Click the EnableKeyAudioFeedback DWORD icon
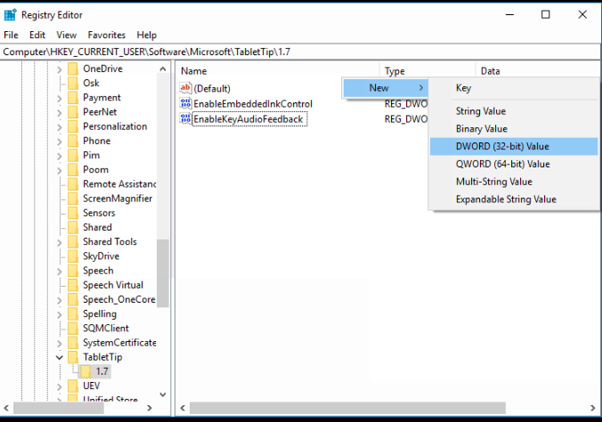 click(x=185, y=119)
